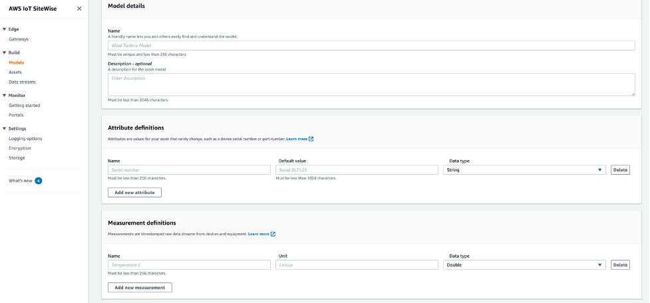Open the measurement Data type Double dropdown
Screen dimensions: 650x303
[524, 265]
